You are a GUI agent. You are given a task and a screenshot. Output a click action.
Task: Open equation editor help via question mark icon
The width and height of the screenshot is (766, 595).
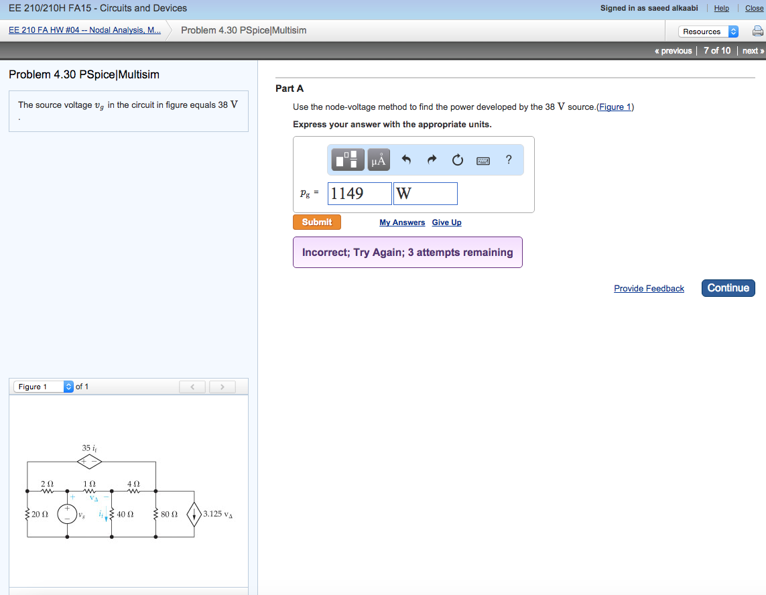click(x=508, y=159)
